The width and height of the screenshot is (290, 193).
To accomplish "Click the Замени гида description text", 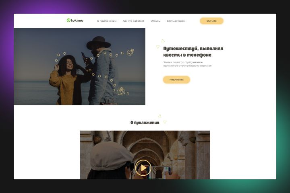I will click(x=187, y=64).
